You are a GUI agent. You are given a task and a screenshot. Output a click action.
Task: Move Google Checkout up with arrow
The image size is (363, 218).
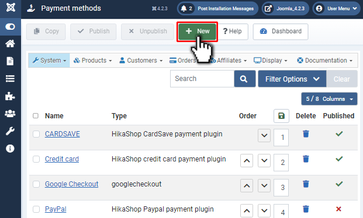tap(247, 186)
